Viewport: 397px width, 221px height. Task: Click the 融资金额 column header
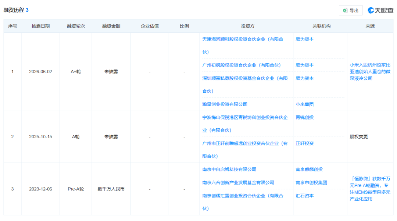tap(111, 26)
